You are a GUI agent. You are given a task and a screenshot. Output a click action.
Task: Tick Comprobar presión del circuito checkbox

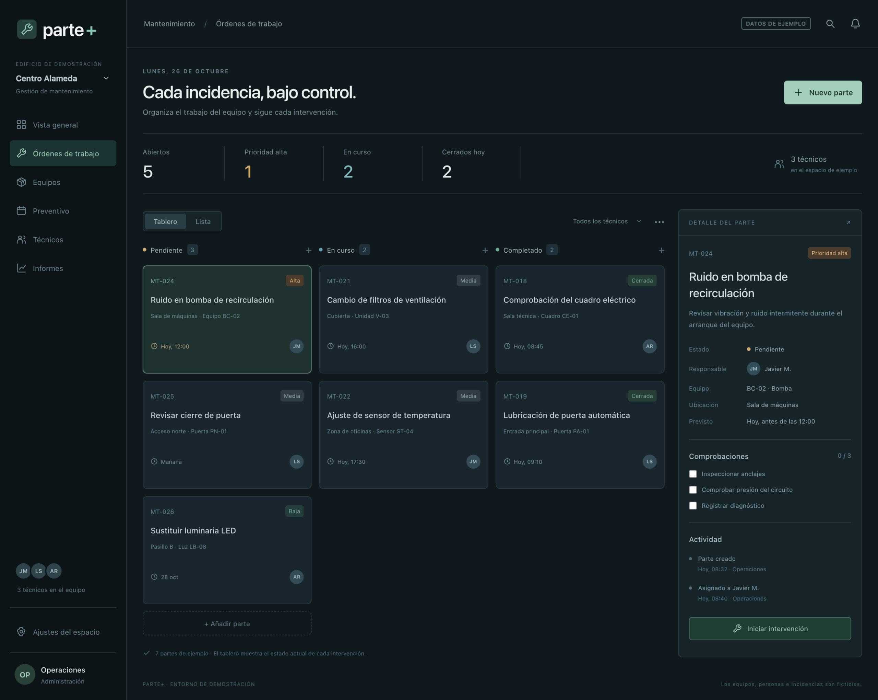(x=693, y=490)
